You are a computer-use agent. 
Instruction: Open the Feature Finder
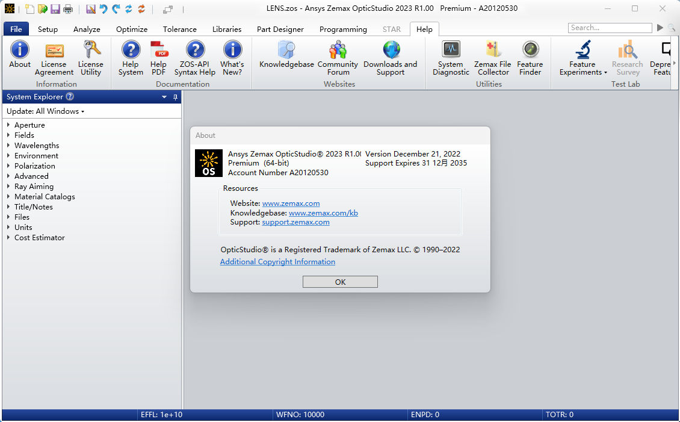pyautogui.click(x=530, y=58)
